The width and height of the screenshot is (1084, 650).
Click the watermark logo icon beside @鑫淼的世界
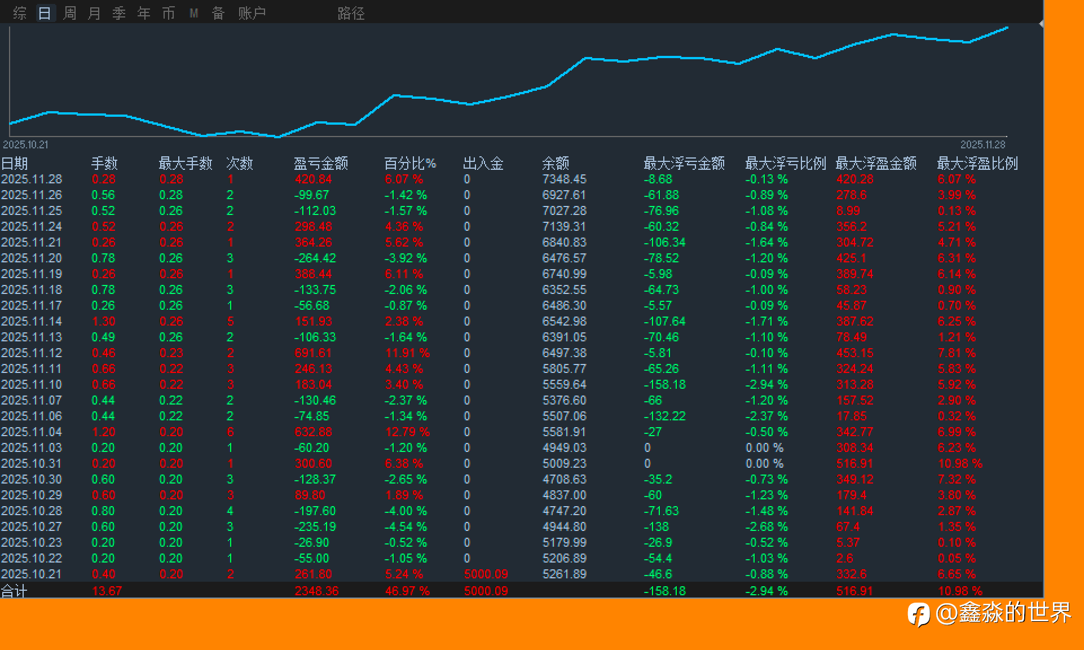tap(919, 614)
